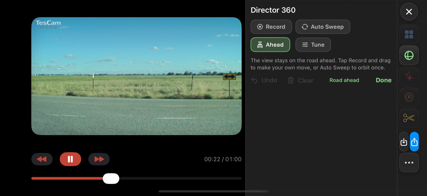Screen dimensions: 427x196
Task: Tap the 00:22 / 01:00 time display
Action: click(223, 159)
